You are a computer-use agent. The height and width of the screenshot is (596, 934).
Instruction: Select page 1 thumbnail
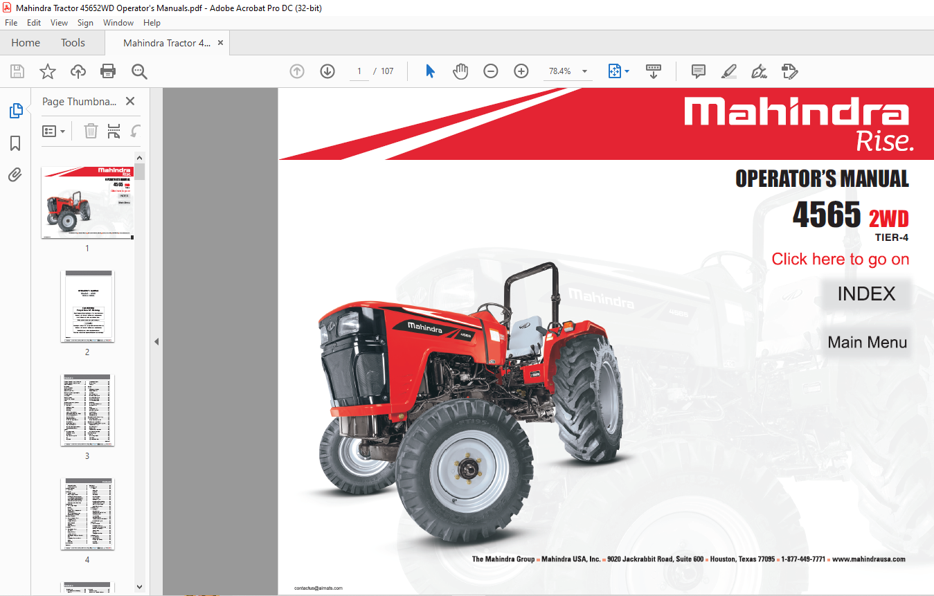87,203
